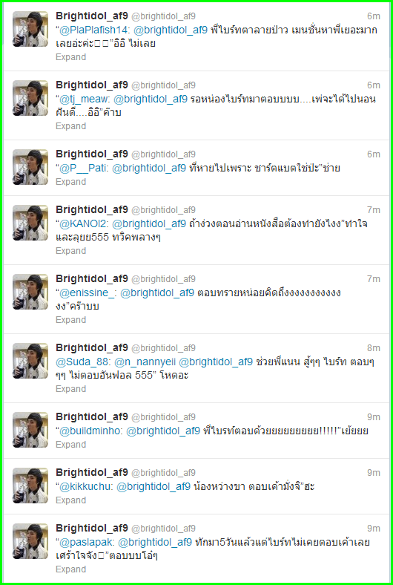Image resolution: width=393 pixels, height=585 pixels.
Task: Click @brightidol_af9 mention in buildminho tweet
Action: (x=163, y=431)
